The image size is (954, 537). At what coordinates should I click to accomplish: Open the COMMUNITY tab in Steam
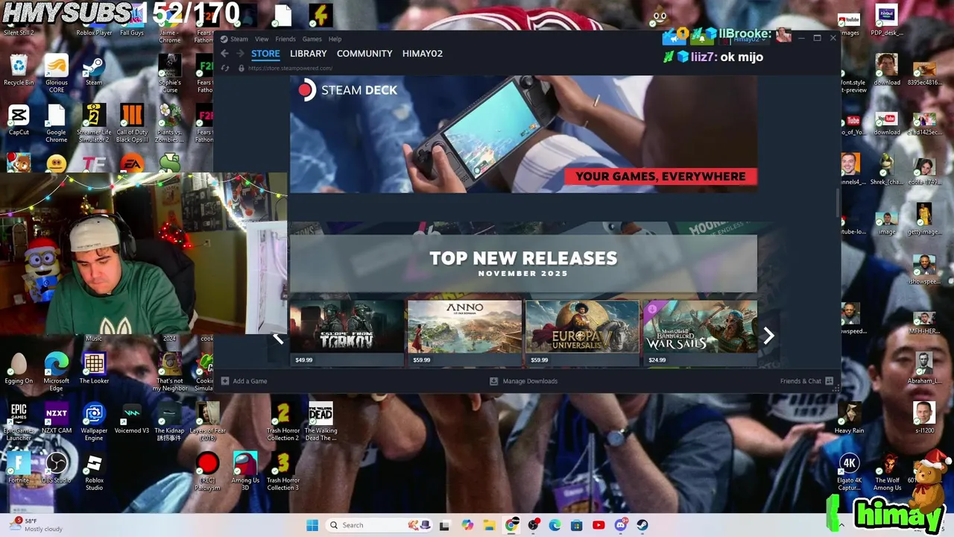pos(364,54)
